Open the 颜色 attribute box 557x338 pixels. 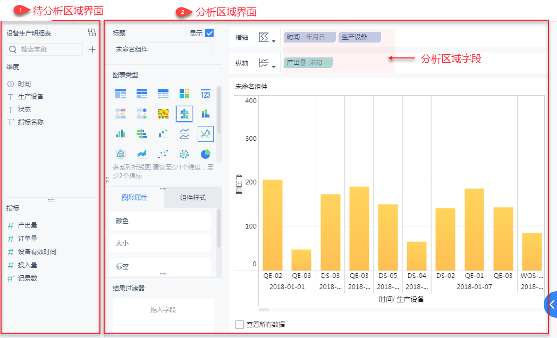pyautogui.click(x=161, y=221)
